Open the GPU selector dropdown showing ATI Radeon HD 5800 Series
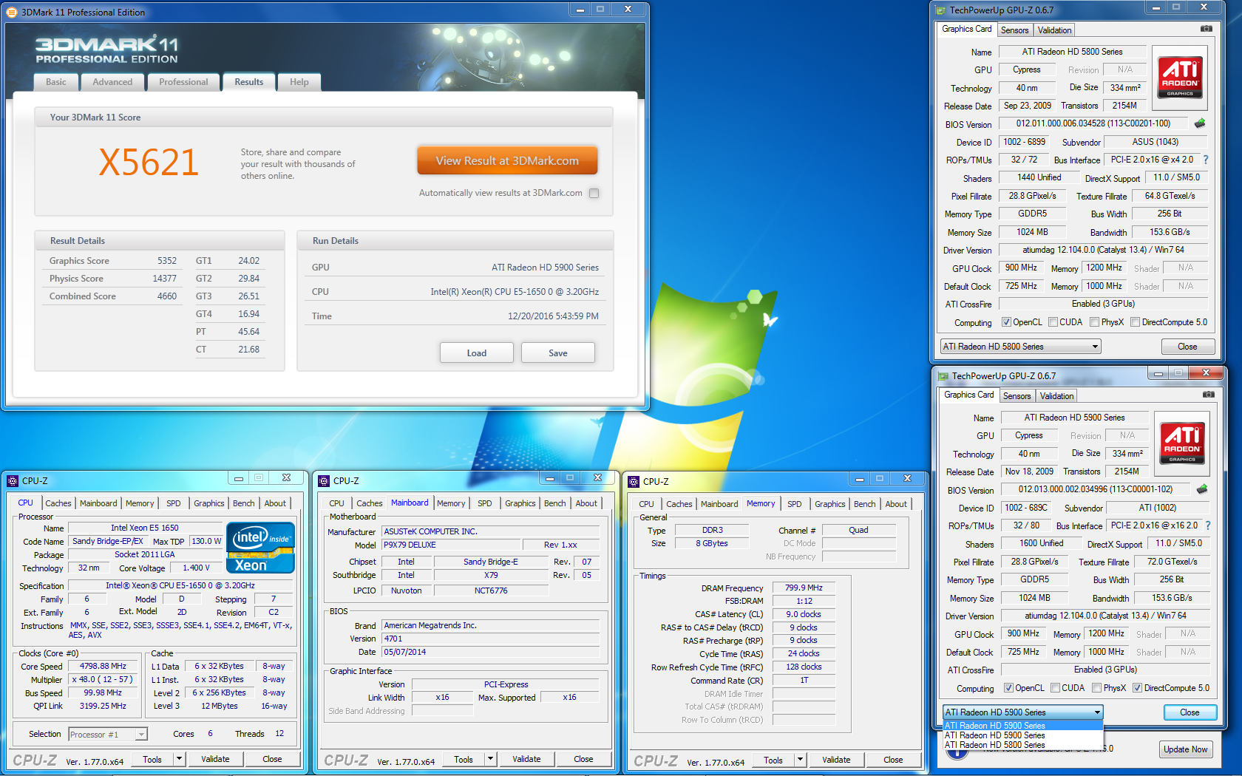The height and width of the screenshot is (776, 1242). coord(1020,347)
